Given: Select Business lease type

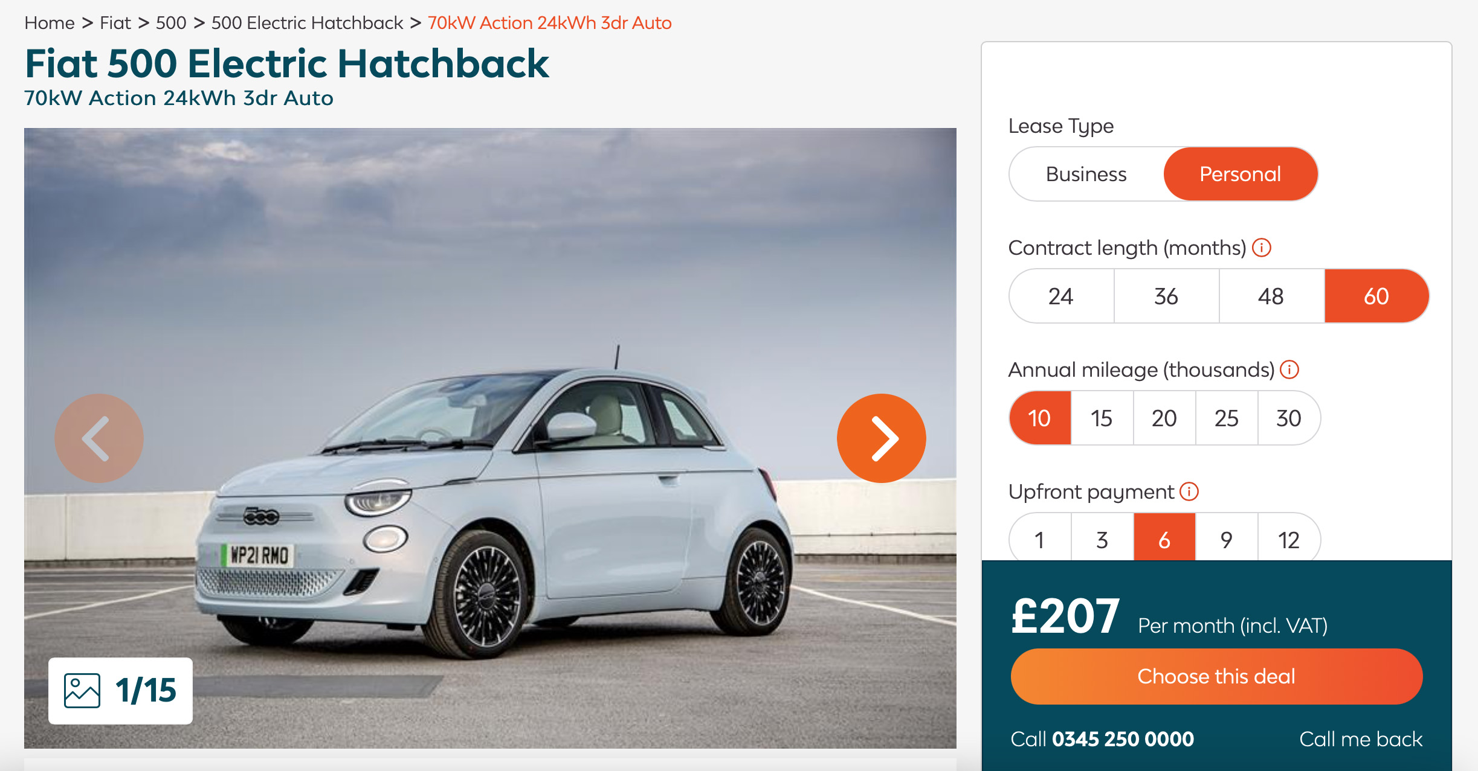Looking at the screenshot, I should point(1086,174).
